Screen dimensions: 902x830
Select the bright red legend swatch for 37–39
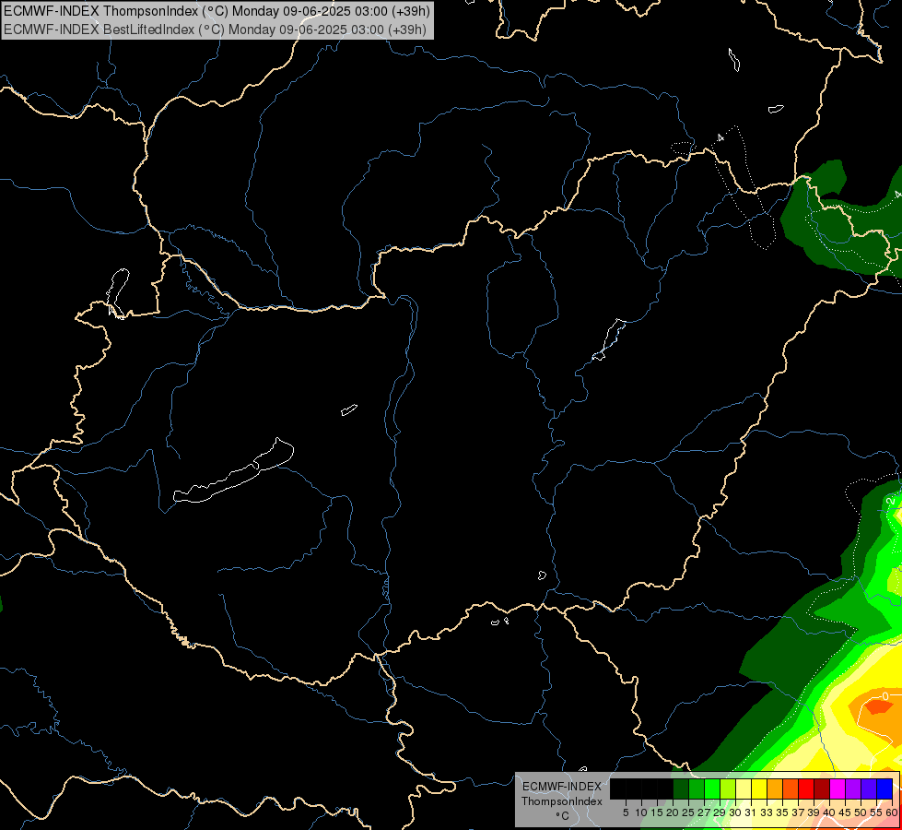(806, 789)
